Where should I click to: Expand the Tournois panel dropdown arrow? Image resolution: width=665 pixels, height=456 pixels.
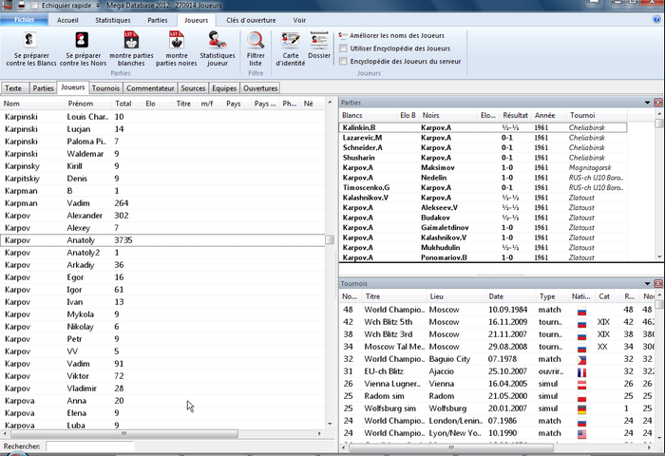(x=647, y=283)
